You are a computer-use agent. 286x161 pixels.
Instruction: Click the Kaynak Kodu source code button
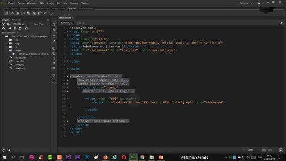click(x=67, y=23)
